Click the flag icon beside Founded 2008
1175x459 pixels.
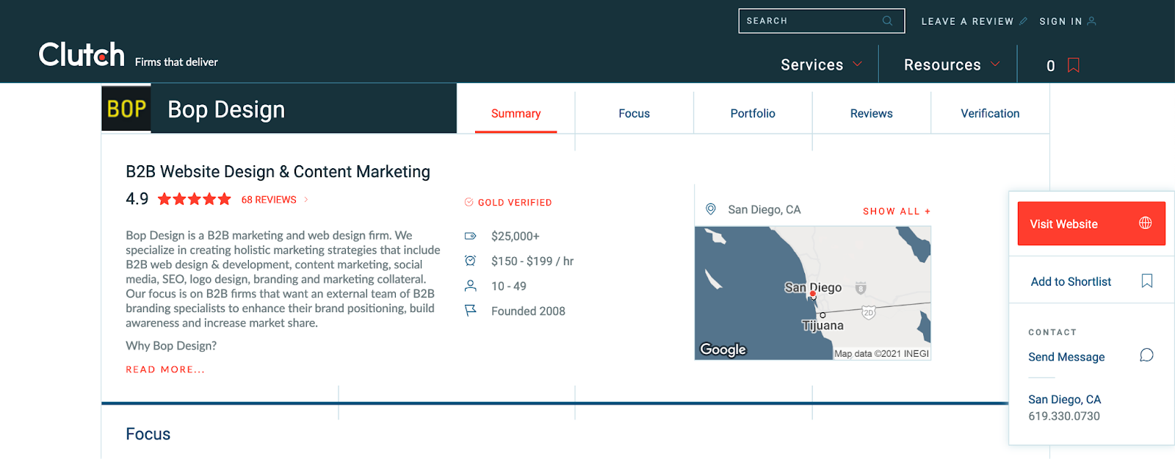[x=470, y=311]
